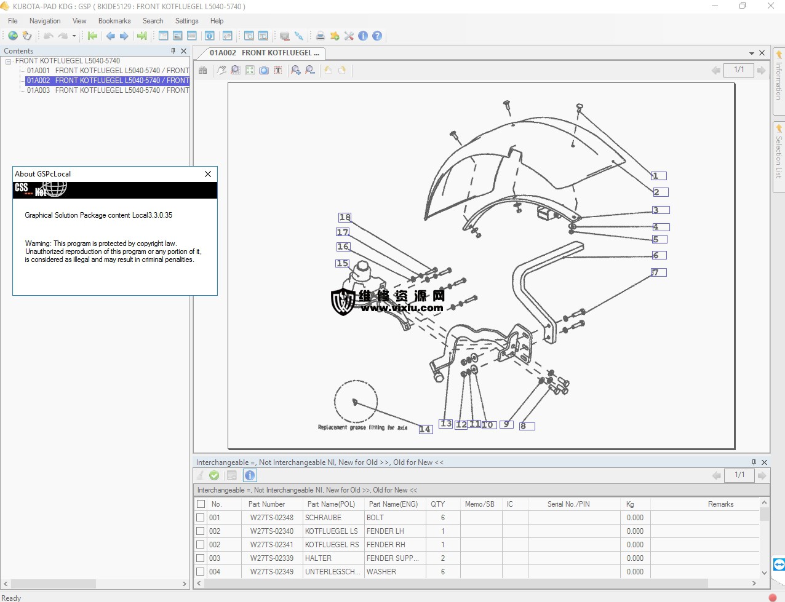Click the zoom out magnifier icon
The height and width of the screenshot is (602, 785).
pyautogui.click(x=310, y=70)
